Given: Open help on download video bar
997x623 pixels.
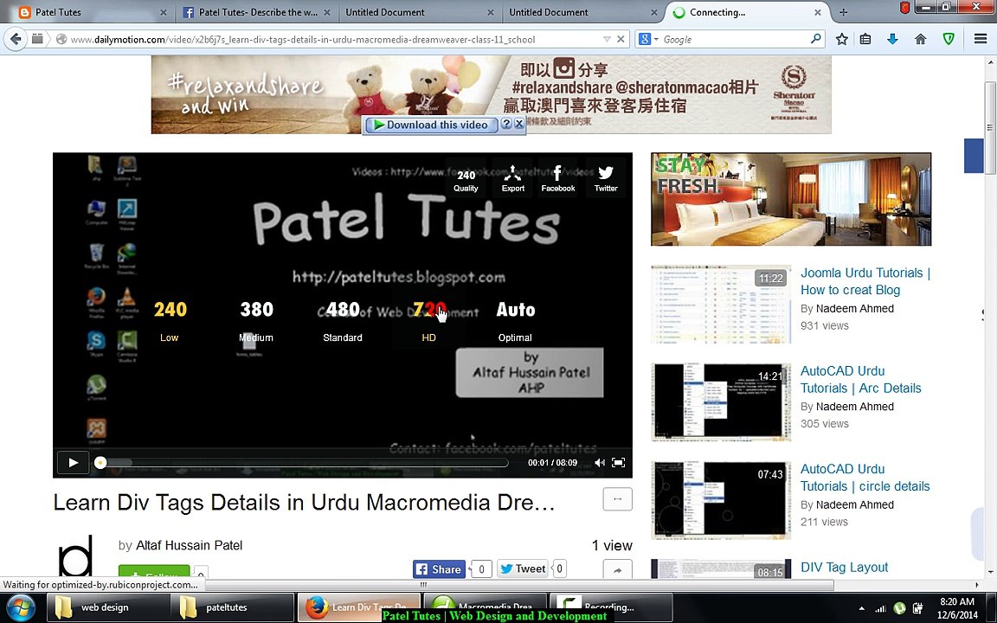Looking at the screenshot, I should click(x=506, y=124).
